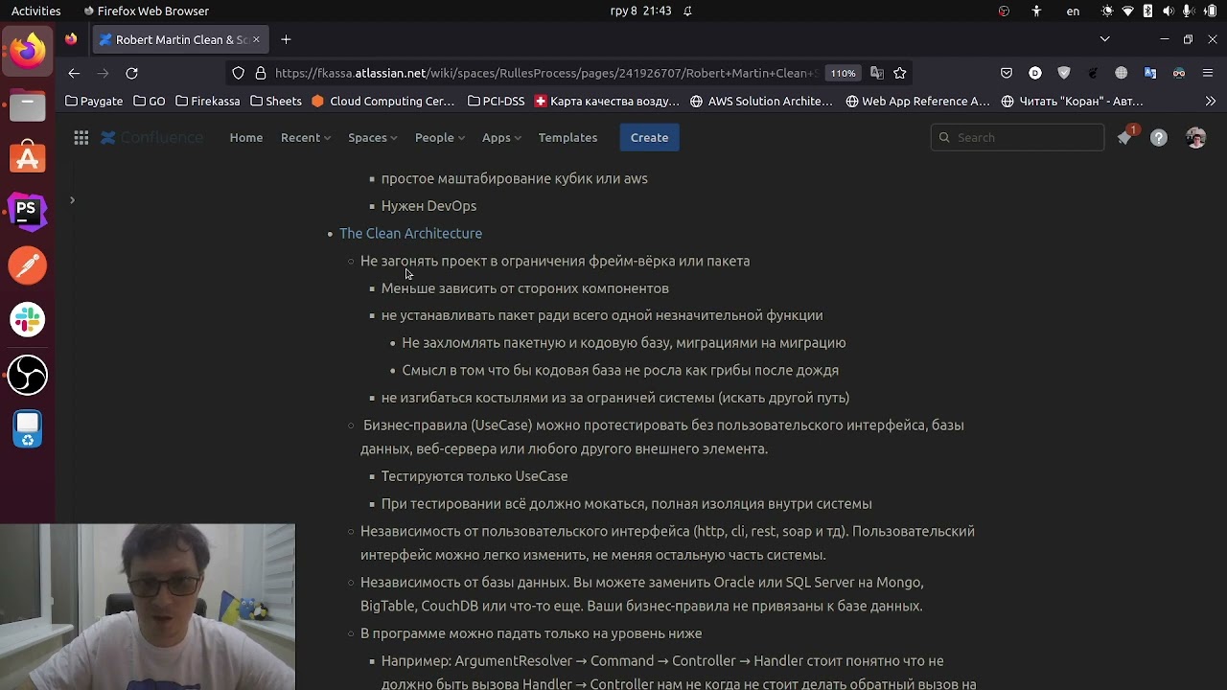Show more bookmarks with the chevron
Screen dimensions: 1227x690
[x=1211, y=101]
